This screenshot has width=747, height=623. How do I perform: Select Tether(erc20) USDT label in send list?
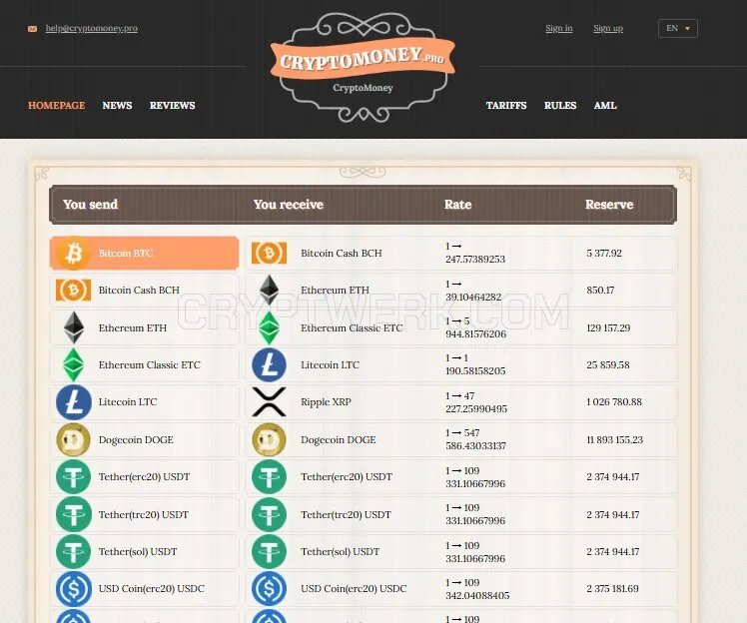coord(145,477)
